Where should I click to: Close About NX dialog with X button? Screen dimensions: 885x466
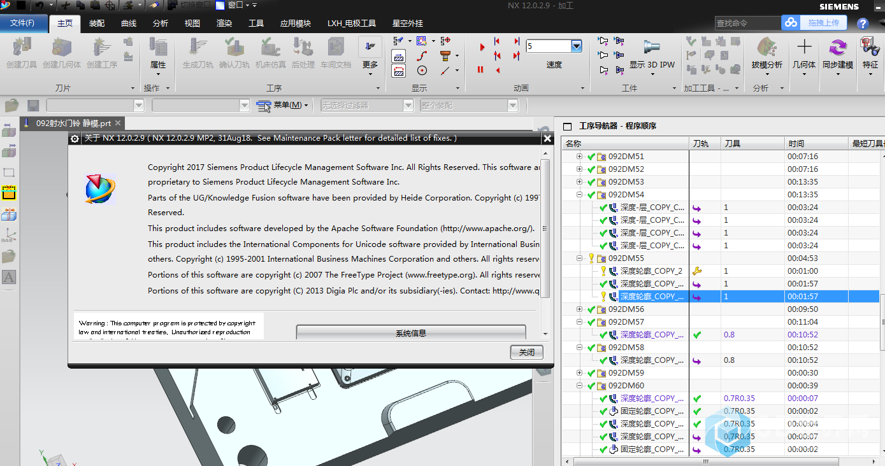click(x=547, y=138)
